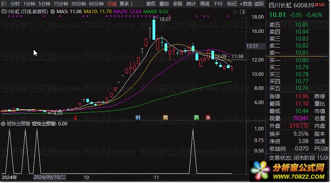Click the 涨停 value 11.95
The height and width of the screenshot is (183, 331).
pos(302,96)
